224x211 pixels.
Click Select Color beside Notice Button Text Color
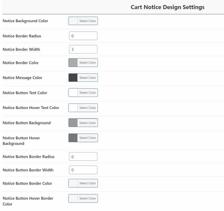click(x=88, y=93)
